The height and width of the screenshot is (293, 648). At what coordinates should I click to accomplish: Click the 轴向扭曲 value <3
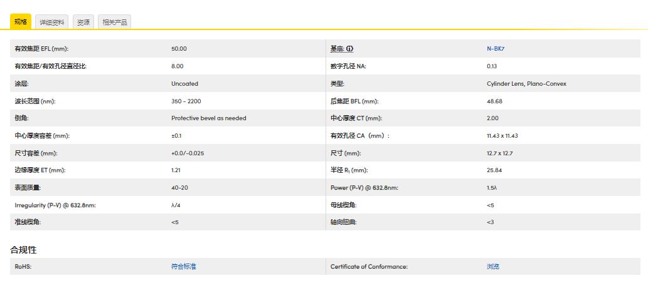click(x=491, y=222)
